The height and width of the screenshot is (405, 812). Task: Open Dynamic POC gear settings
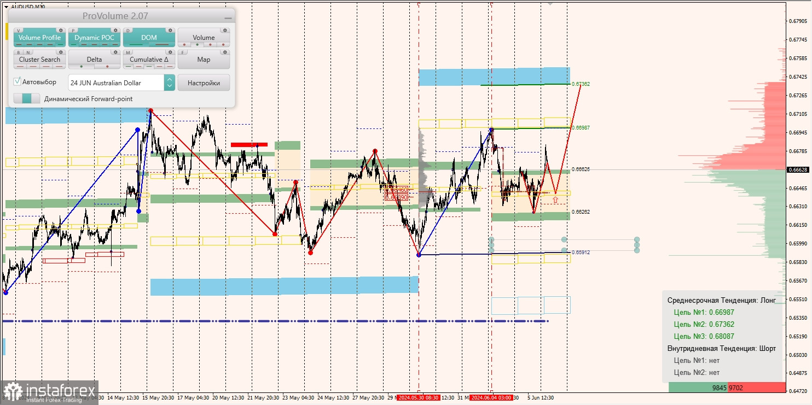(115, 30)
